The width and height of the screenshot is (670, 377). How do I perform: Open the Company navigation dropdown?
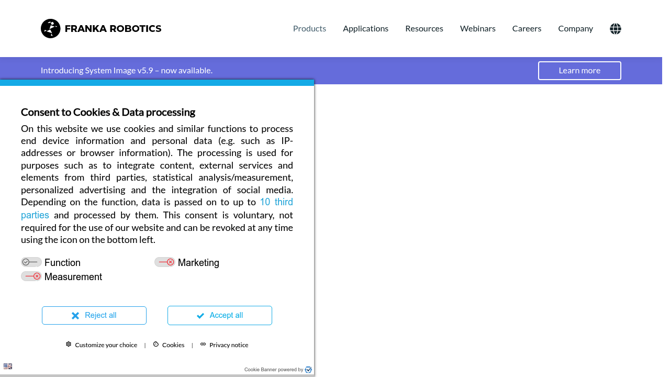575,29
